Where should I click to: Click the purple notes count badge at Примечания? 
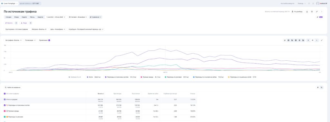click(x=49, y=40)
